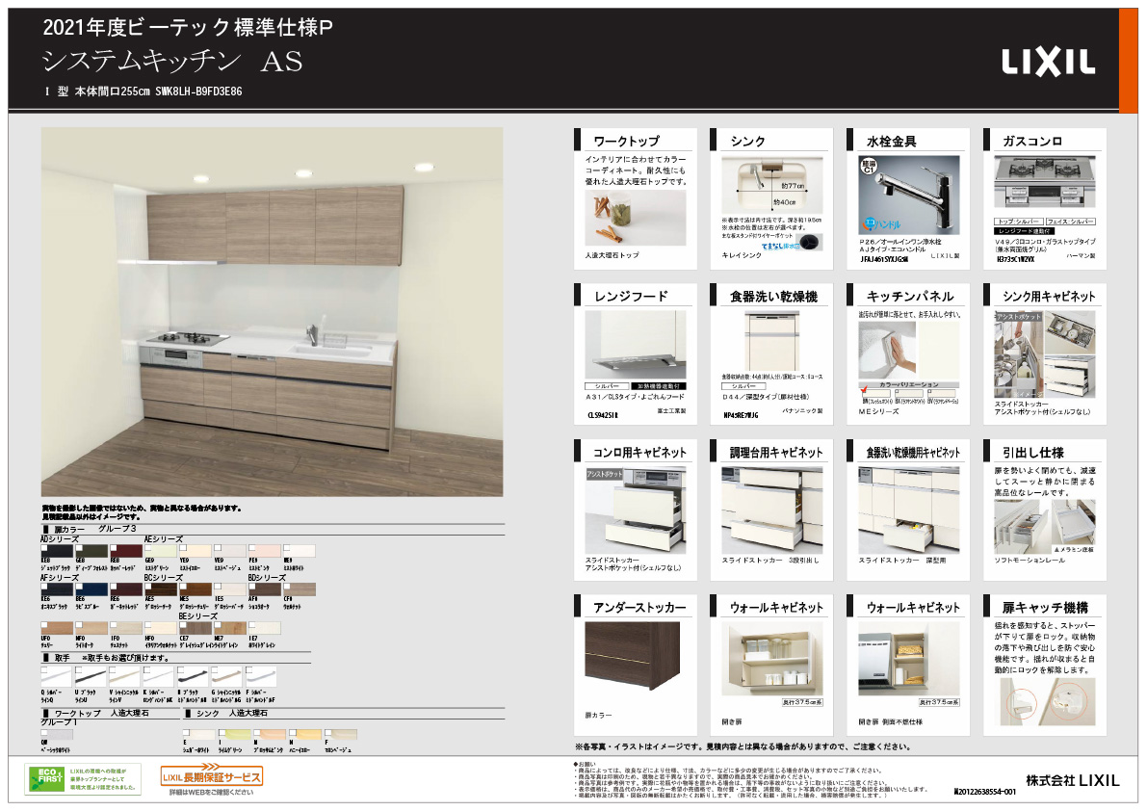The image size is (1147, 811).
Task: Choose the sink colour F マロンベージュ
Action: pyautogui.click(x=341, y=734)
